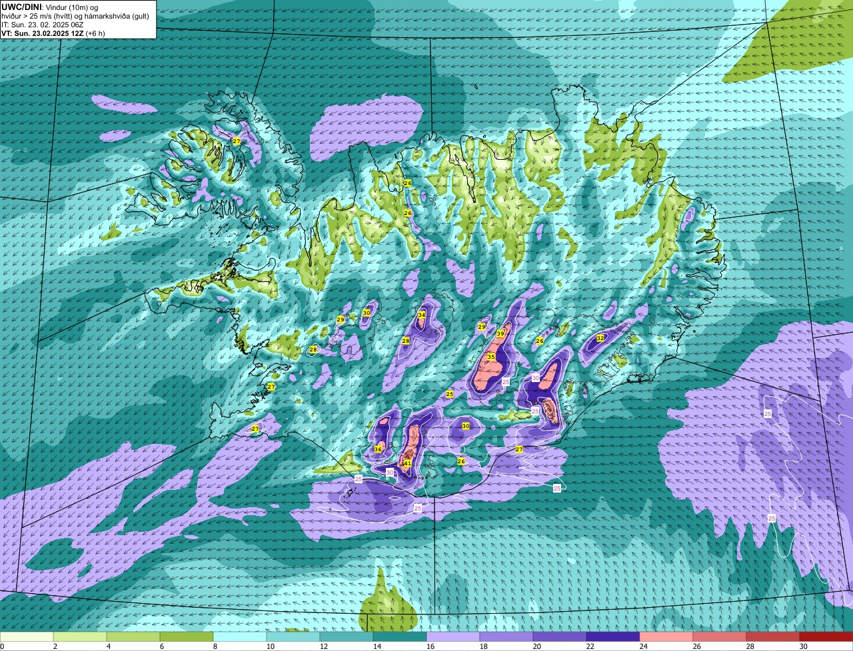This screenshot has height=651, width=853.
Task: Click the legend scale number 6
Action: coord(163,646)
